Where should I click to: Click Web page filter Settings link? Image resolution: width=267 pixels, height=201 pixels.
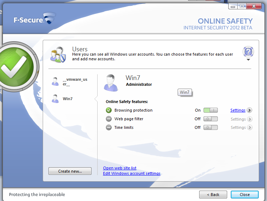click(238, 119)
